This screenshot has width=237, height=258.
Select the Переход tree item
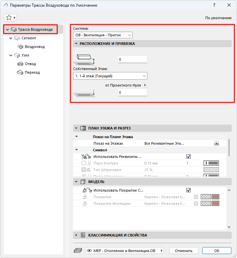coord(32,72)
